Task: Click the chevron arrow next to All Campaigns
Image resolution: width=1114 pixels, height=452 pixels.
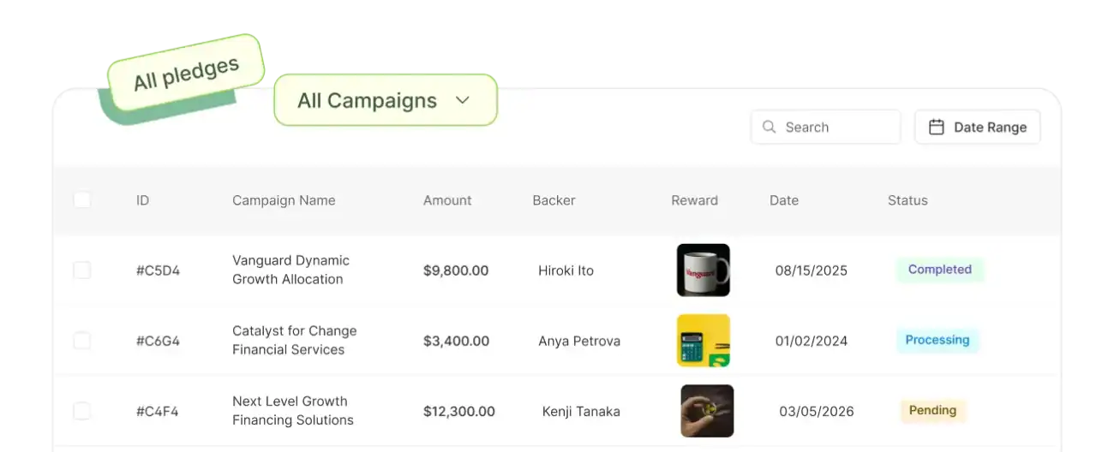Action: (x=463, y=100)
